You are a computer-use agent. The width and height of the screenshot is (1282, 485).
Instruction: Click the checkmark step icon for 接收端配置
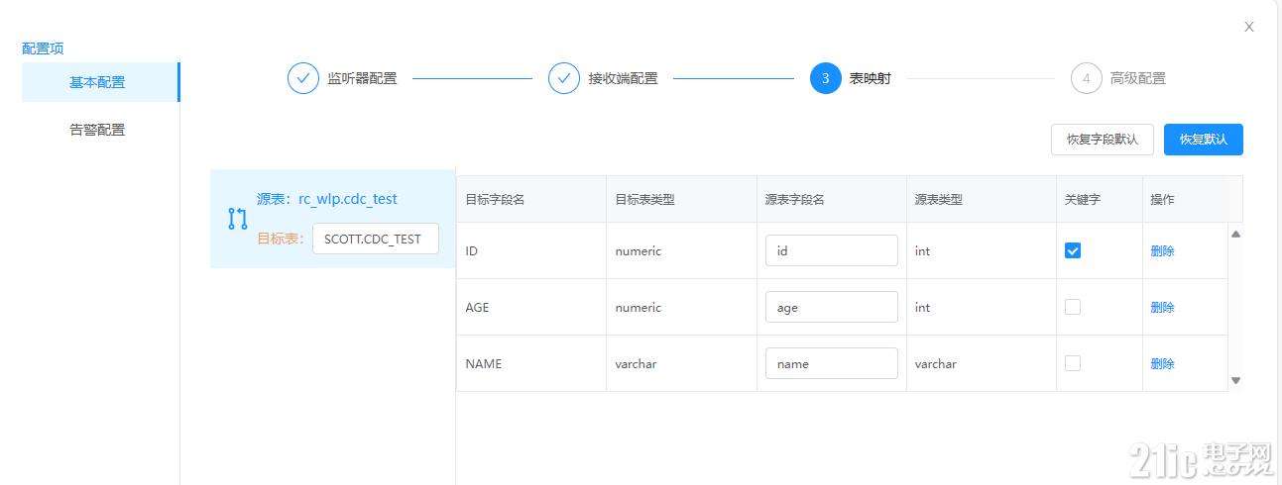point(564,78)
